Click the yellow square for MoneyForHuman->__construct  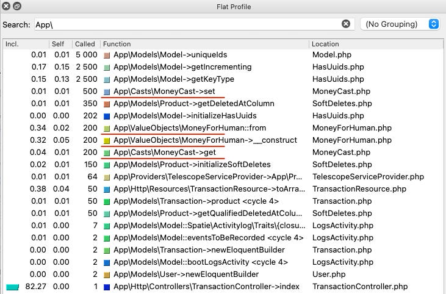107,140
